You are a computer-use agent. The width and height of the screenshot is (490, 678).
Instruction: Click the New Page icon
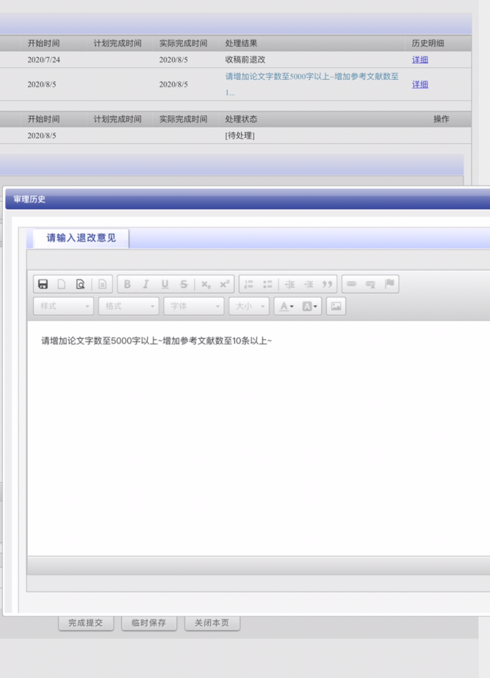(62, 284)
